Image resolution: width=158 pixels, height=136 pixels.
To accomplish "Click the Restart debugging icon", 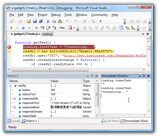I will (29, 28).
